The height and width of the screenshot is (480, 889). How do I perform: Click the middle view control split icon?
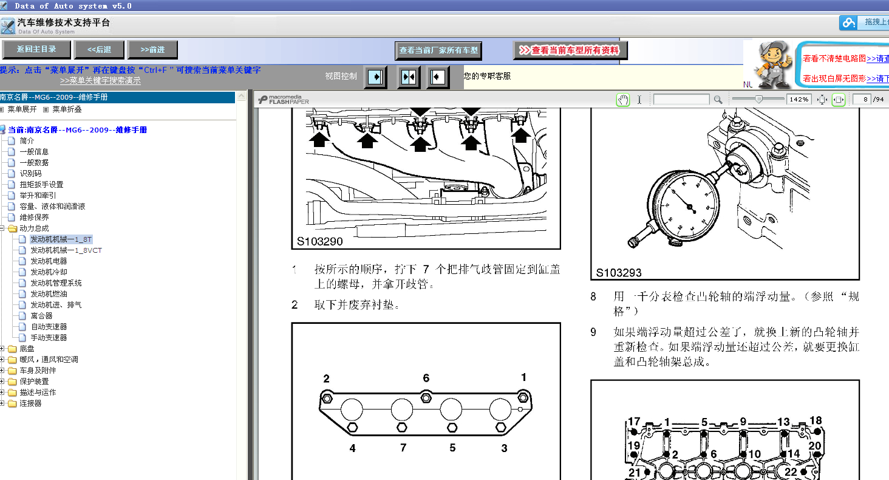point(408,77)
